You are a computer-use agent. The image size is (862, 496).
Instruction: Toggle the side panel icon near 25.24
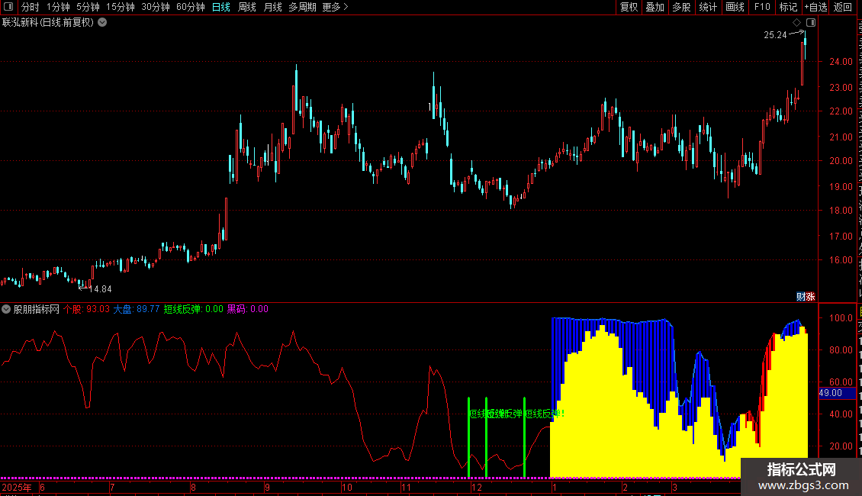click(811, 23)
